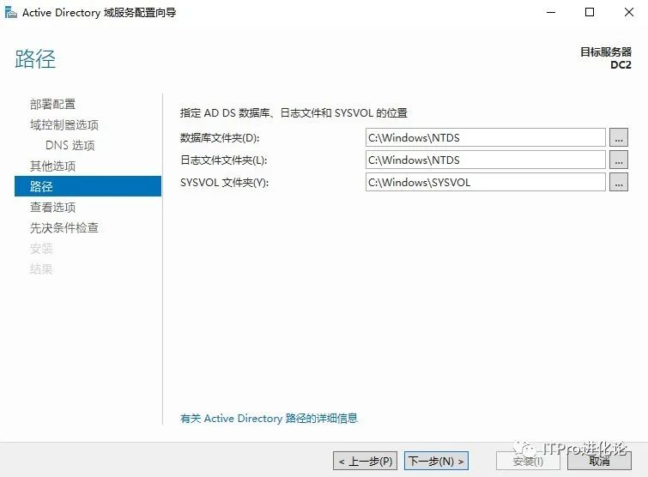Close the wizard window
Image resolution: width=648 pixels, height=477 pixels.
pos(629,12)
